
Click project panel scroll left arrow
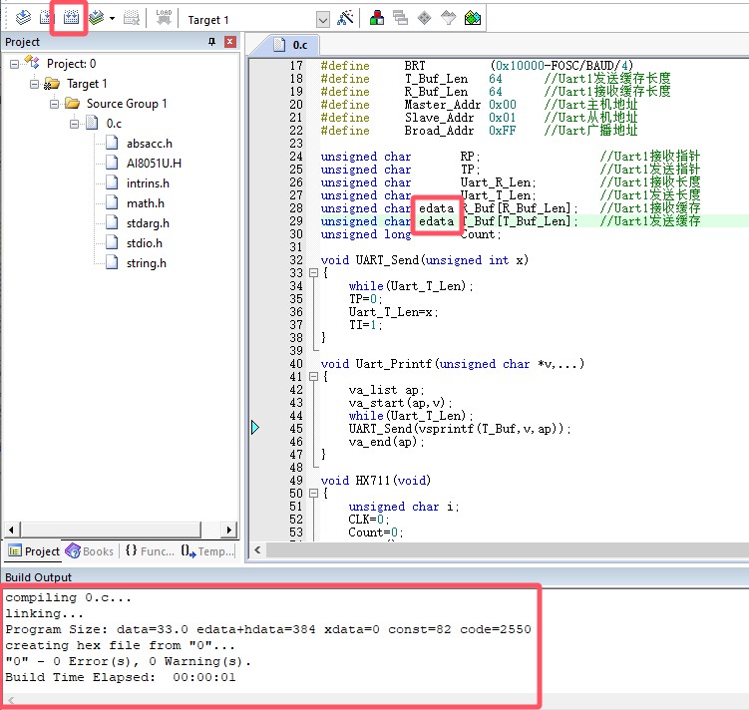click(x=11, y=530)
